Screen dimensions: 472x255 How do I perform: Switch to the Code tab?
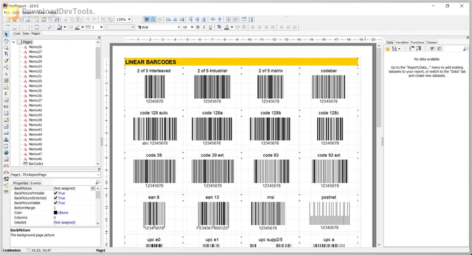[17, 33]
